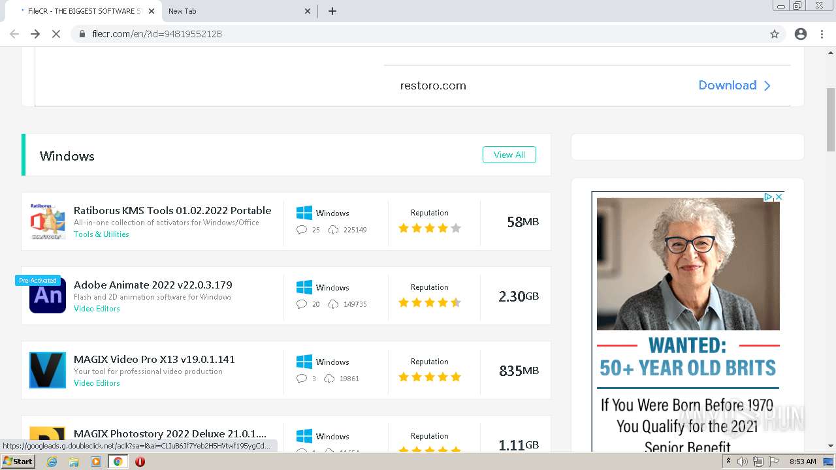Open File Explorer from taskbar

[74, 462]
